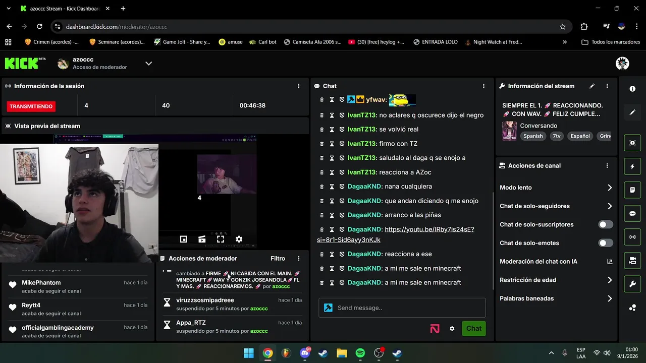This screenshot has height=363, width=646.
Task: Click Send message input field
Action: (402, 308)
